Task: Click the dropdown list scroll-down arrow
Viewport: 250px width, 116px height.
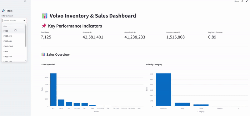Action: click(x=26, y=61)
